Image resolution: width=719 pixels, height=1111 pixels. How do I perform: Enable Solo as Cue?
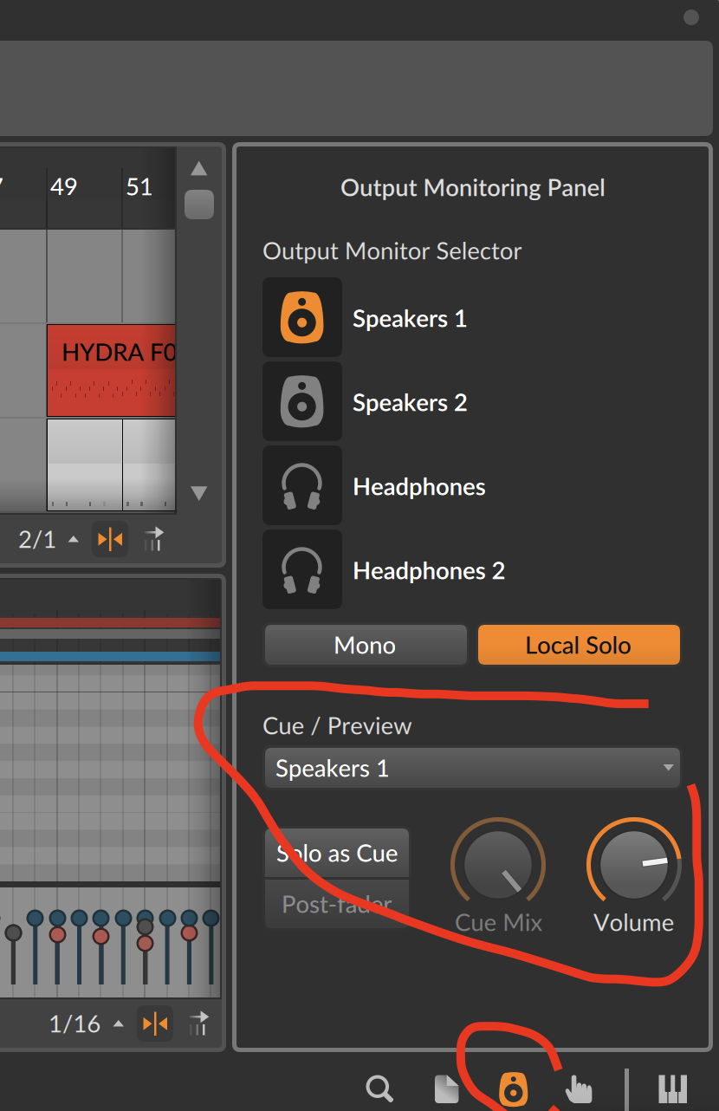[337, 854]
